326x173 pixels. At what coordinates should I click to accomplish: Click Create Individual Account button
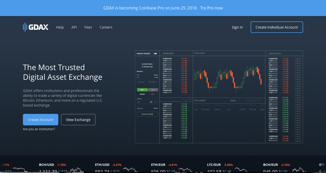[277, 27]
